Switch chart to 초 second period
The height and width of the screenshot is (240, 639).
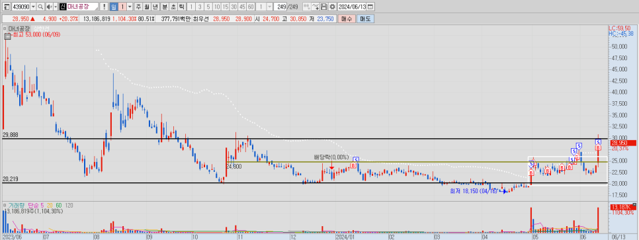[173, 7]
